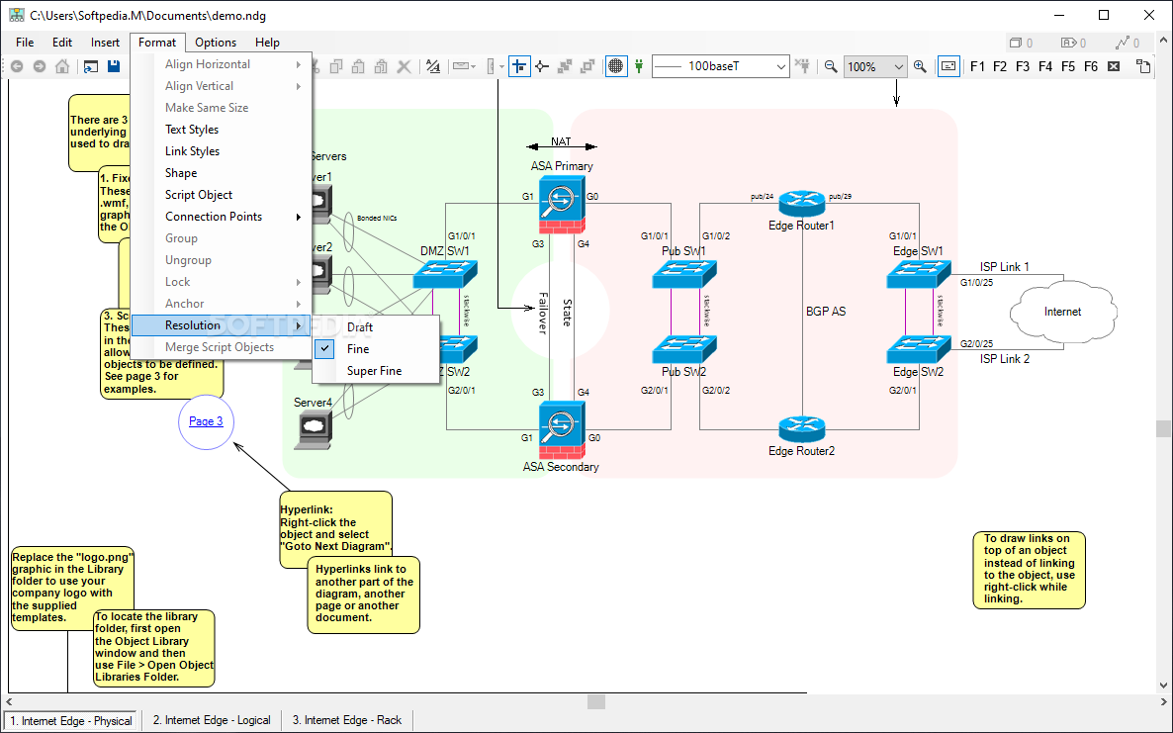Follow the Page 3 hyperlink
This screenshot has width=1173, height=733.
[206, 421]
